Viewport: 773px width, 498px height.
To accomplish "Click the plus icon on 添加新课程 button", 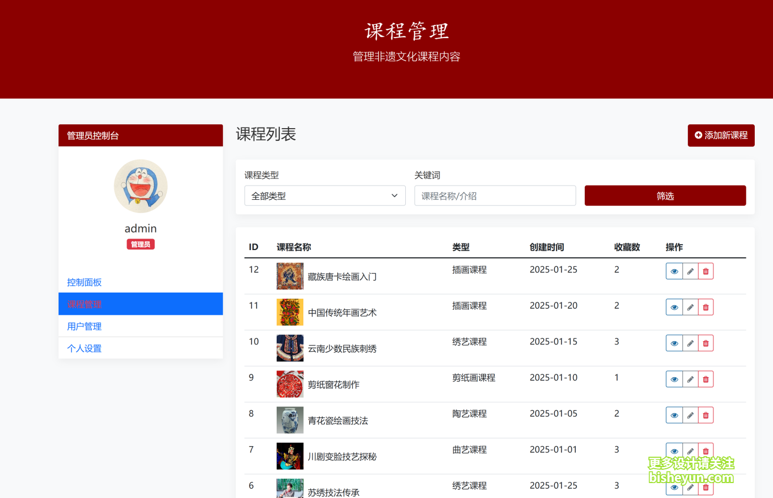I will [x=697, y=135].
